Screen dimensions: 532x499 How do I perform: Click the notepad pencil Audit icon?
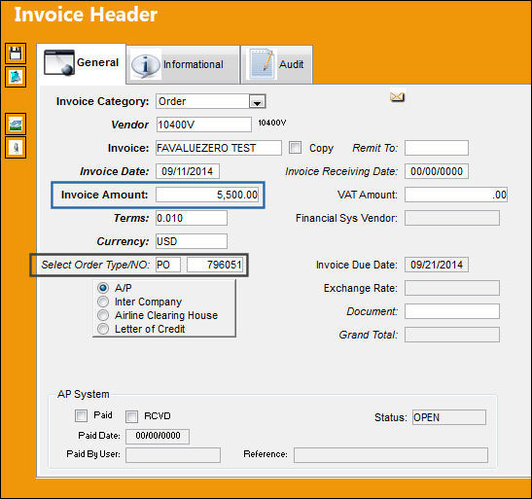click(x=262, y=63)
